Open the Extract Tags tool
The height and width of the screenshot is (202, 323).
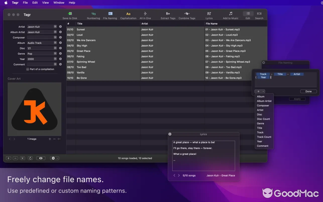[168, 14]
